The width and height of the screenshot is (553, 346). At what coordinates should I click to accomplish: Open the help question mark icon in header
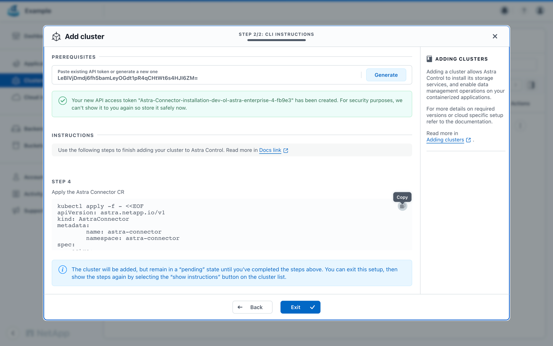pos(524,11)
